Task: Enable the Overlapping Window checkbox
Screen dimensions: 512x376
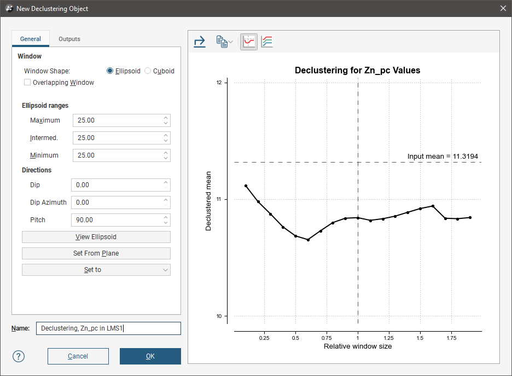Action: coord(27,83)
